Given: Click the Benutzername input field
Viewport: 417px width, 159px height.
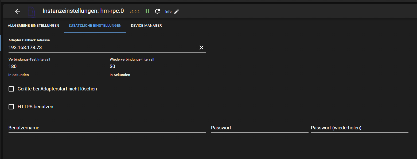Looking at the screenshot, I should click(107, 128).
